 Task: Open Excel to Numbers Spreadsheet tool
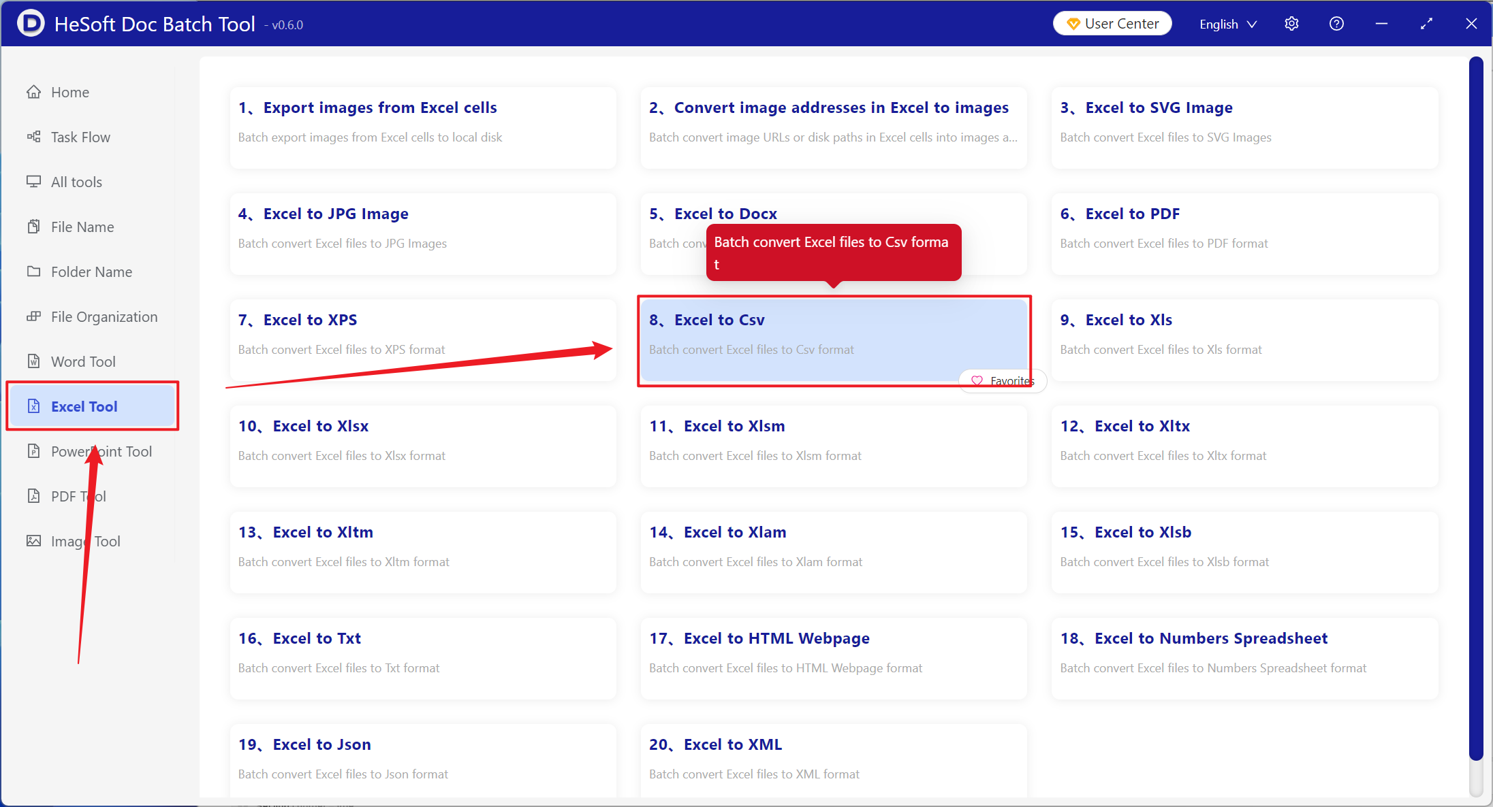point(1245,659)
